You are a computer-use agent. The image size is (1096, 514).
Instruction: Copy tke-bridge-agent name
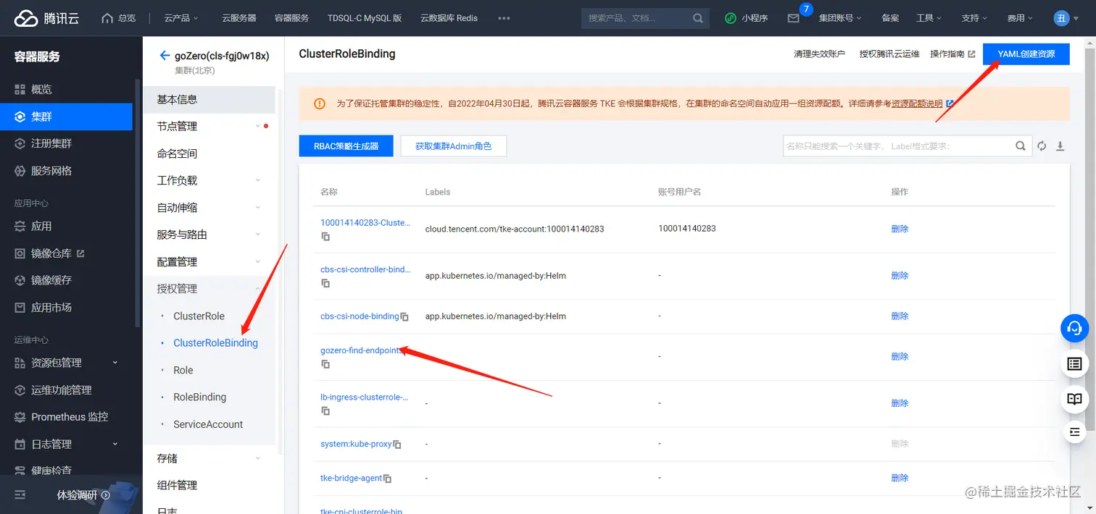click(388, 479)
